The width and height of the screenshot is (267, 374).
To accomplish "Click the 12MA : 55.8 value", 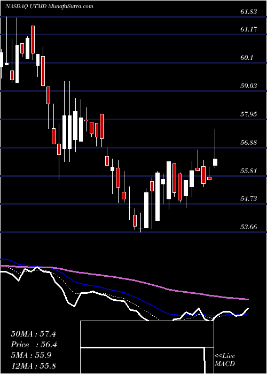I will [x=33, y=365].
